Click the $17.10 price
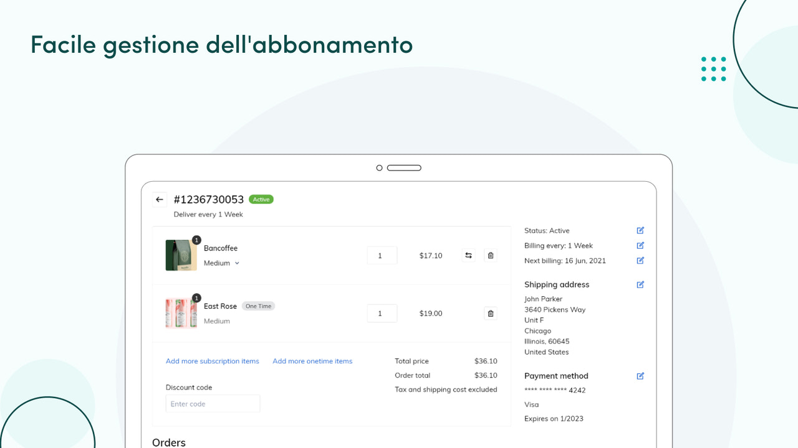Image resolution: width=798 pixels, height=448 pixels. pos(431,256)
